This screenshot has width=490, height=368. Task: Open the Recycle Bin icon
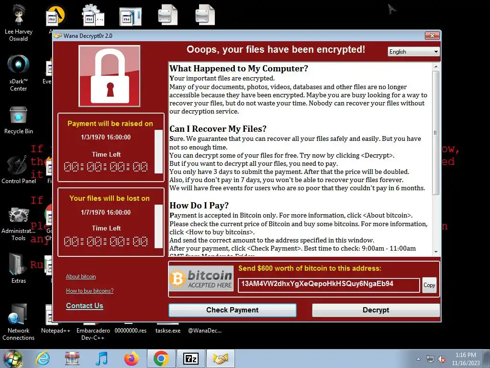pyautogui.click(x=19, y=120)
